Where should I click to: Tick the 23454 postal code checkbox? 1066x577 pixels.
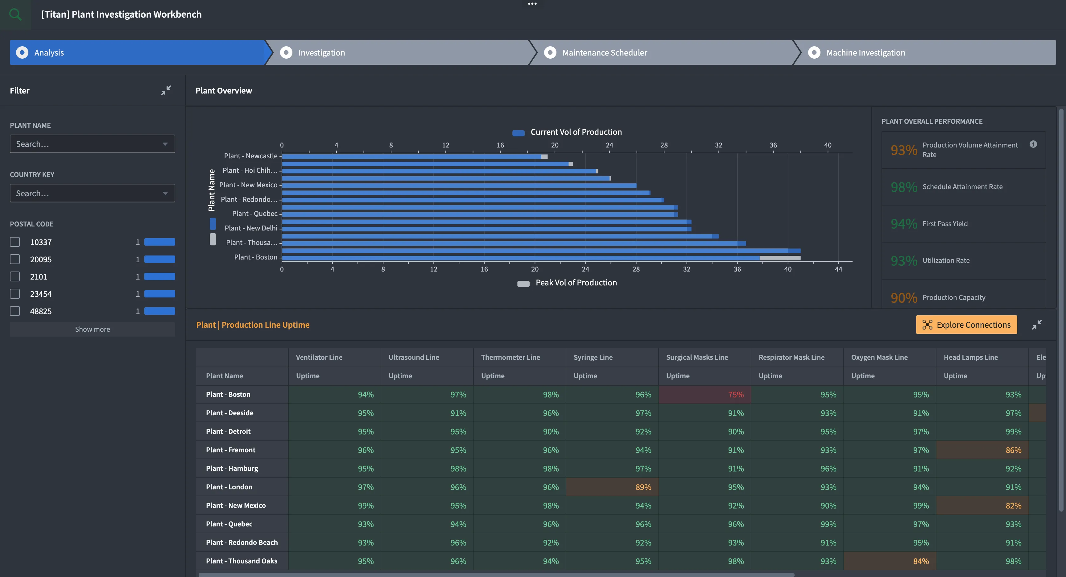coord(15,294)
